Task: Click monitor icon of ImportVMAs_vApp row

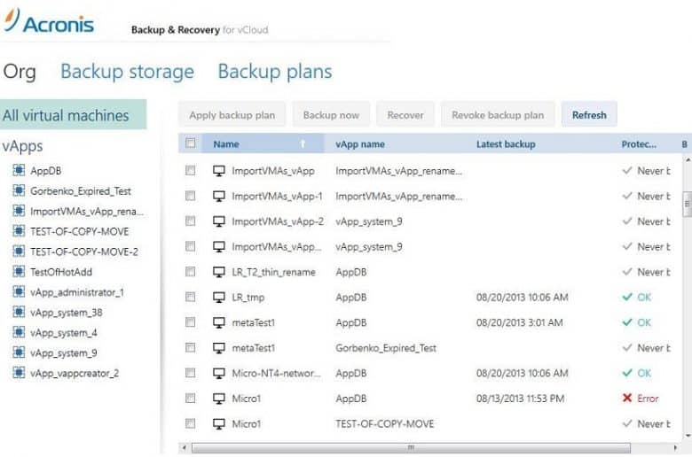Action: coord(219,171)
